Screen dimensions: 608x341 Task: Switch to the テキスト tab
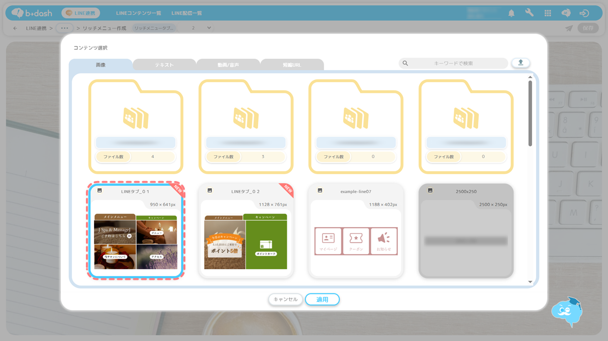coord(164,65)
